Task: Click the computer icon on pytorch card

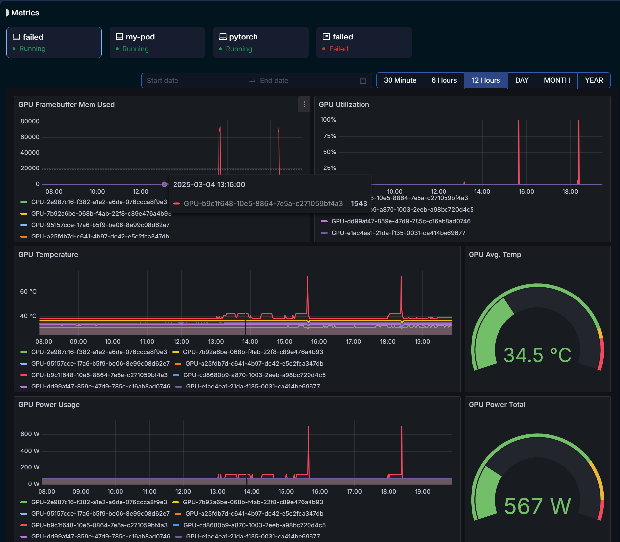Action: pos(223,37)
